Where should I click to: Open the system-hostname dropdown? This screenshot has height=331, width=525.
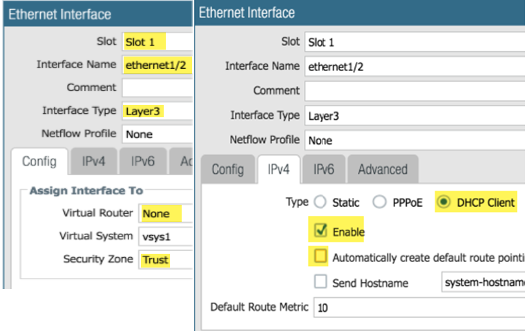click(x=482, y=282)
